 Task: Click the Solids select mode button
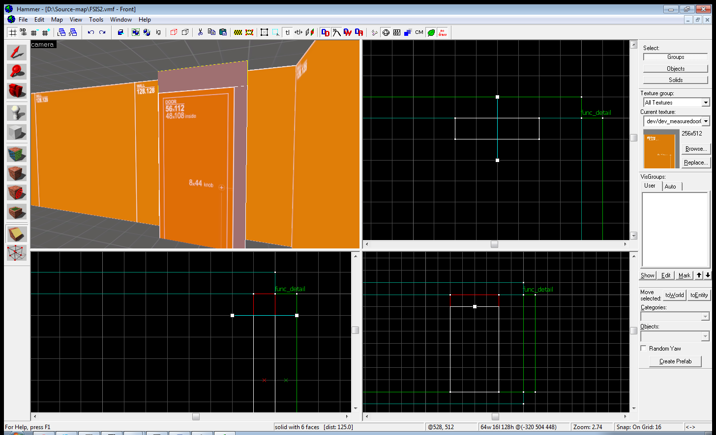pyautogui.click(x=676, y=80)
